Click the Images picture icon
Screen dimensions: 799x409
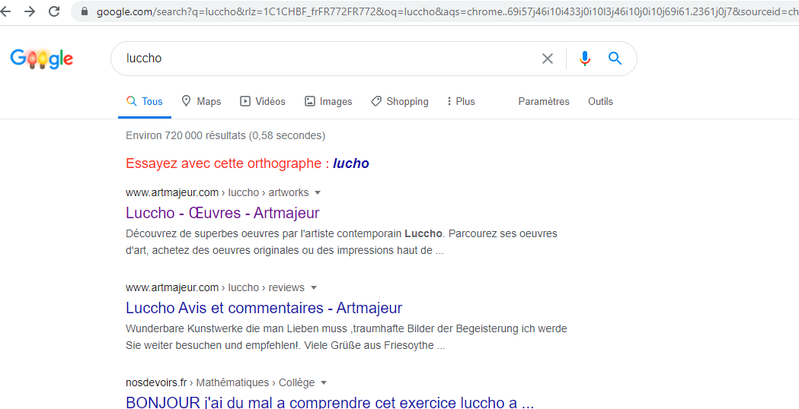point(310,101)
